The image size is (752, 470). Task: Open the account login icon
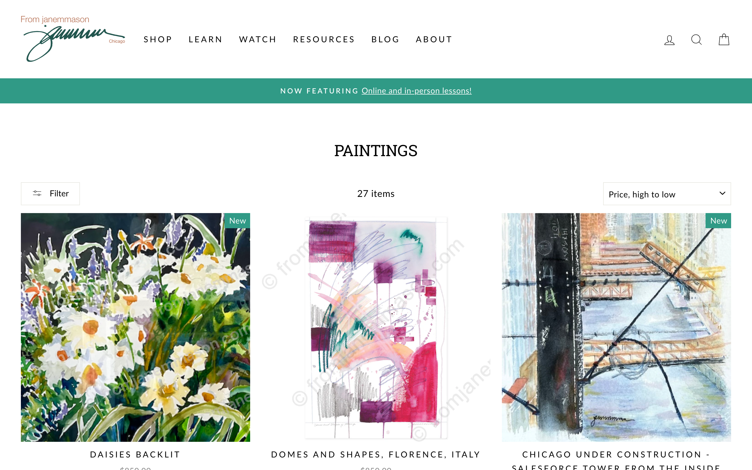pyautogui.click(x=669, y=40)
